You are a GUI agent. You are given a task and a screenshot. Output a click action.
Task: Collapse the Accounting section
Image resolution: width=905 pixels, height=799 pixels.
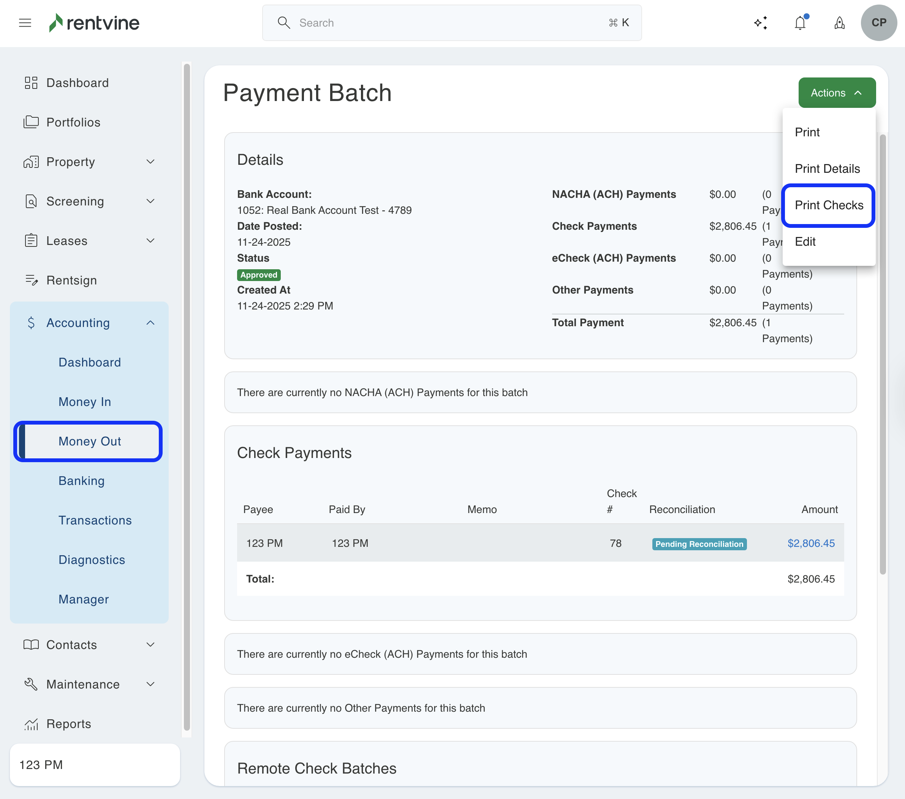pyautogui.click(x=150, y=323)
